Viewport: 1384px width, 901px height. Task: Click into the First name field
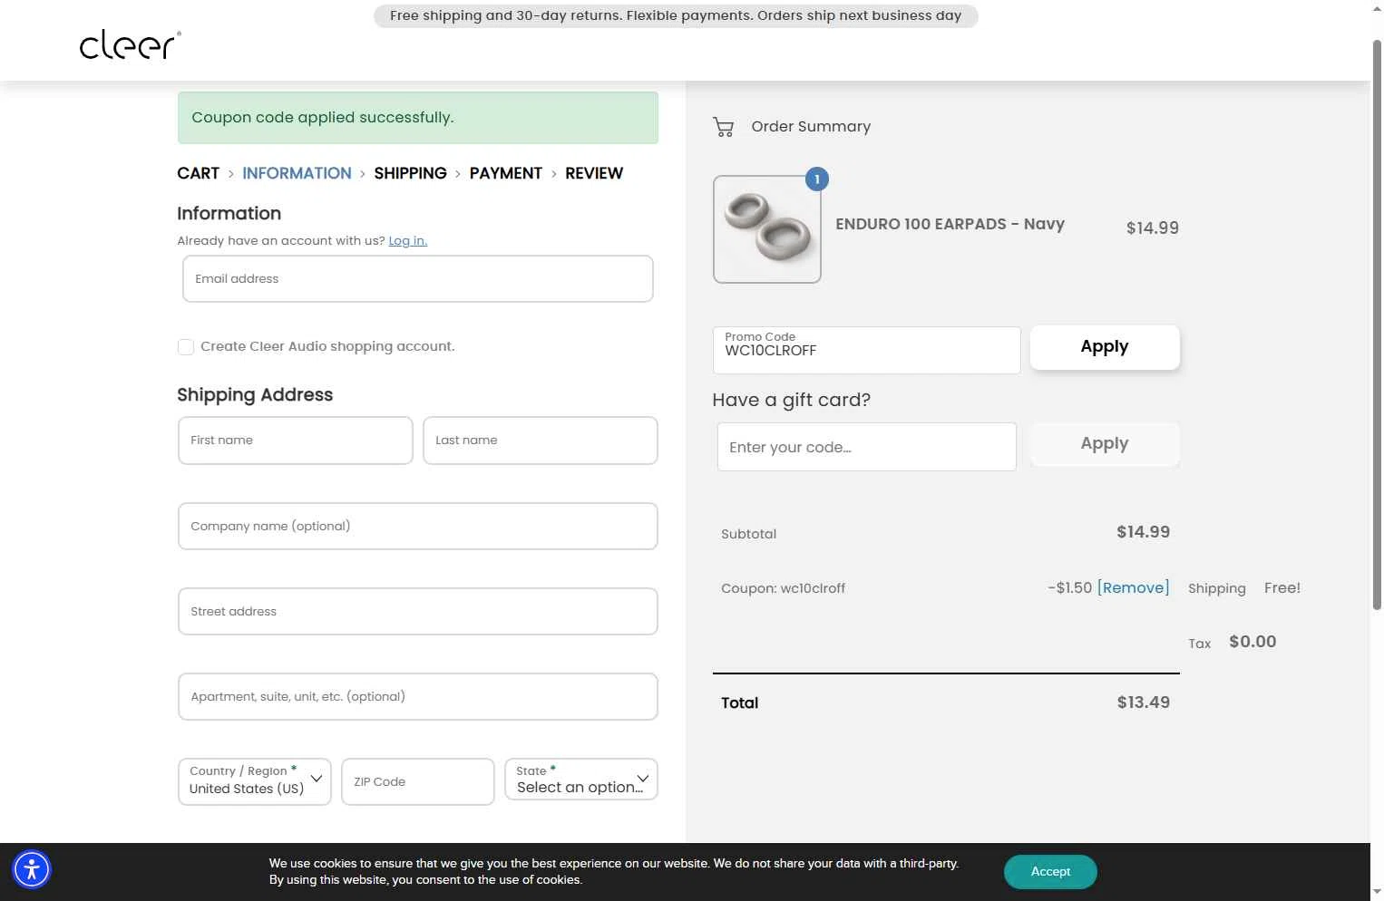(296, 441)
